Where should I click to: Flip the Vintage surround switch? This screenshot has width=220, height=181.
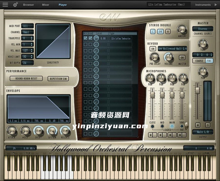tap(186, 126)
